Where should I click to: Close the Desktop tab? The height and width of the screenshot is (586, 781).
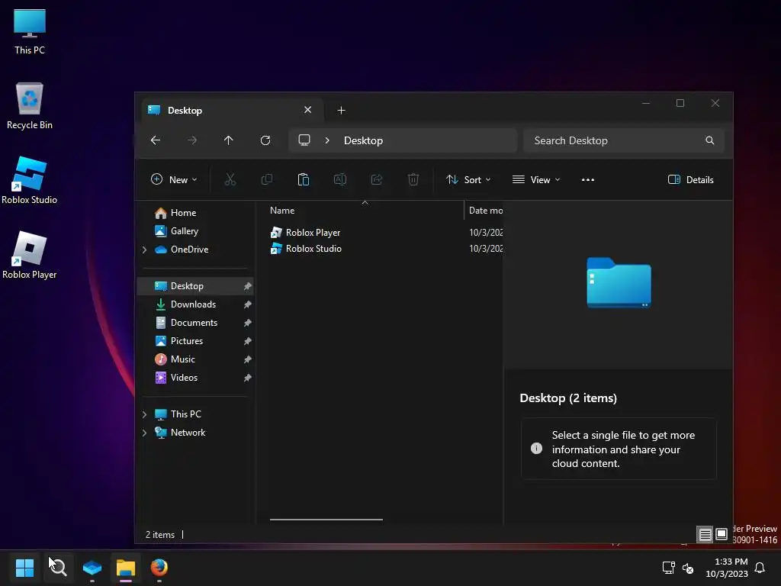coord(308,110)
